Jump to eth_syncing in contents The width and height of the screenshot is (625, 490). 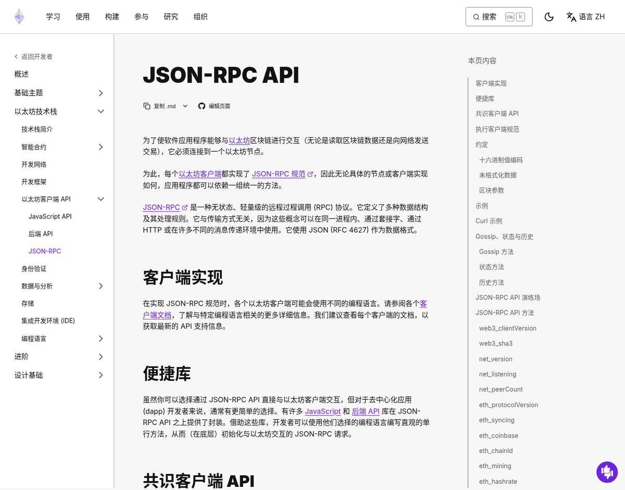click(x=497, y=420)
